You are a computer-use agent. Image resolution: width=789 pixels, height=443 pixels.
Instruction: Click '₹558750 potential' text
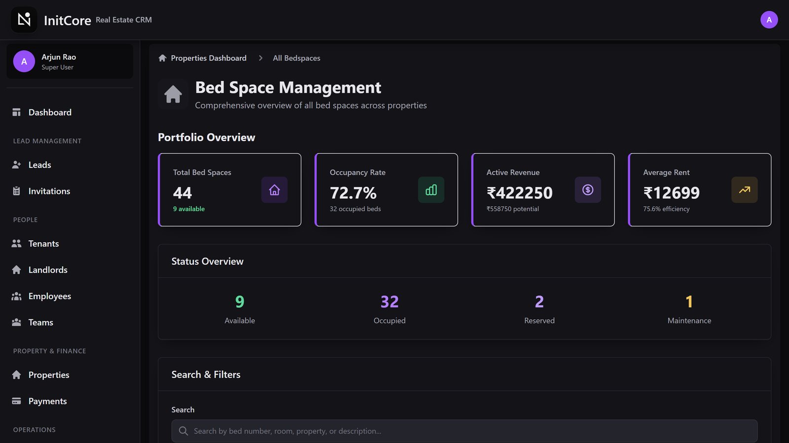click(x=513, y=209)
